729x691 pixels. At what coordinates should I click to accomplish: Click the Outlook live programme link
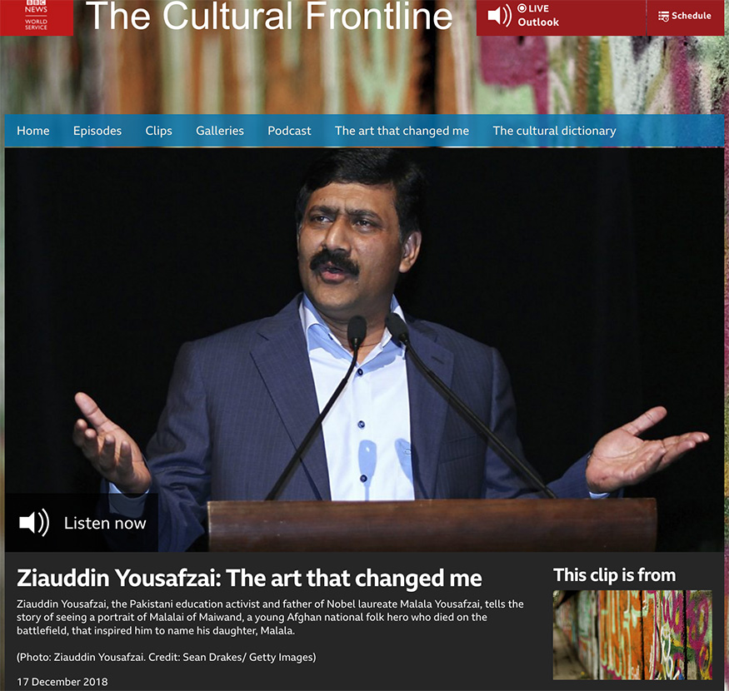coord(538,22)
